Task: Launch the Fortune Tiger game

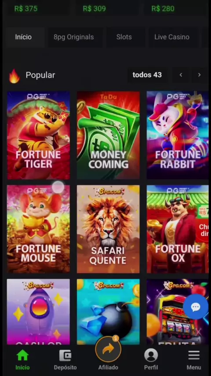Action: click(x=38, y=135)
